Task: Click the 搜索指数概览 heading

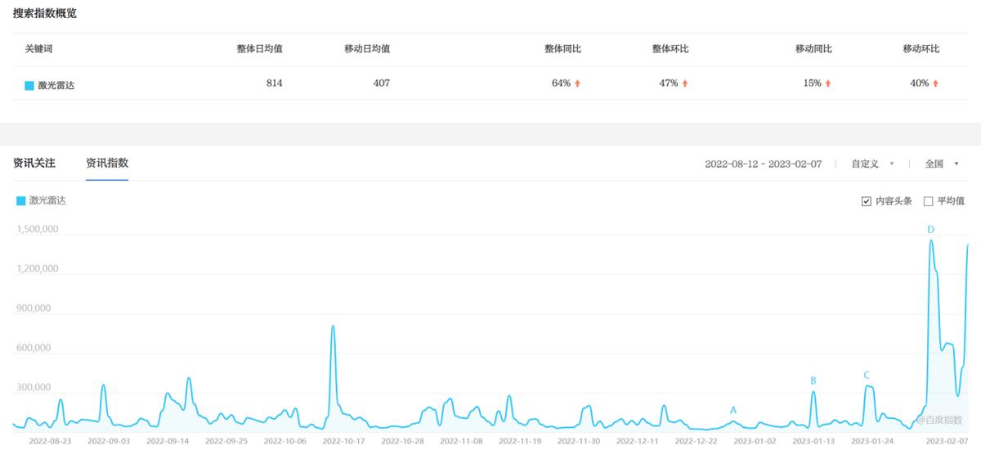Action: point(45,14)
